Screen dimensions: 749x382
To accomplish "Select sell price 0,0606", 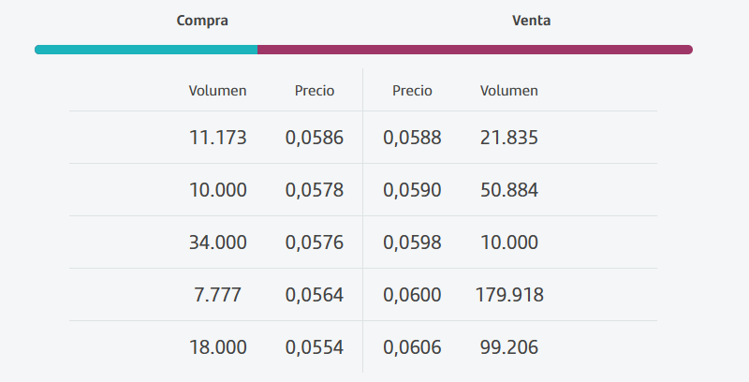I will [412, 347].
